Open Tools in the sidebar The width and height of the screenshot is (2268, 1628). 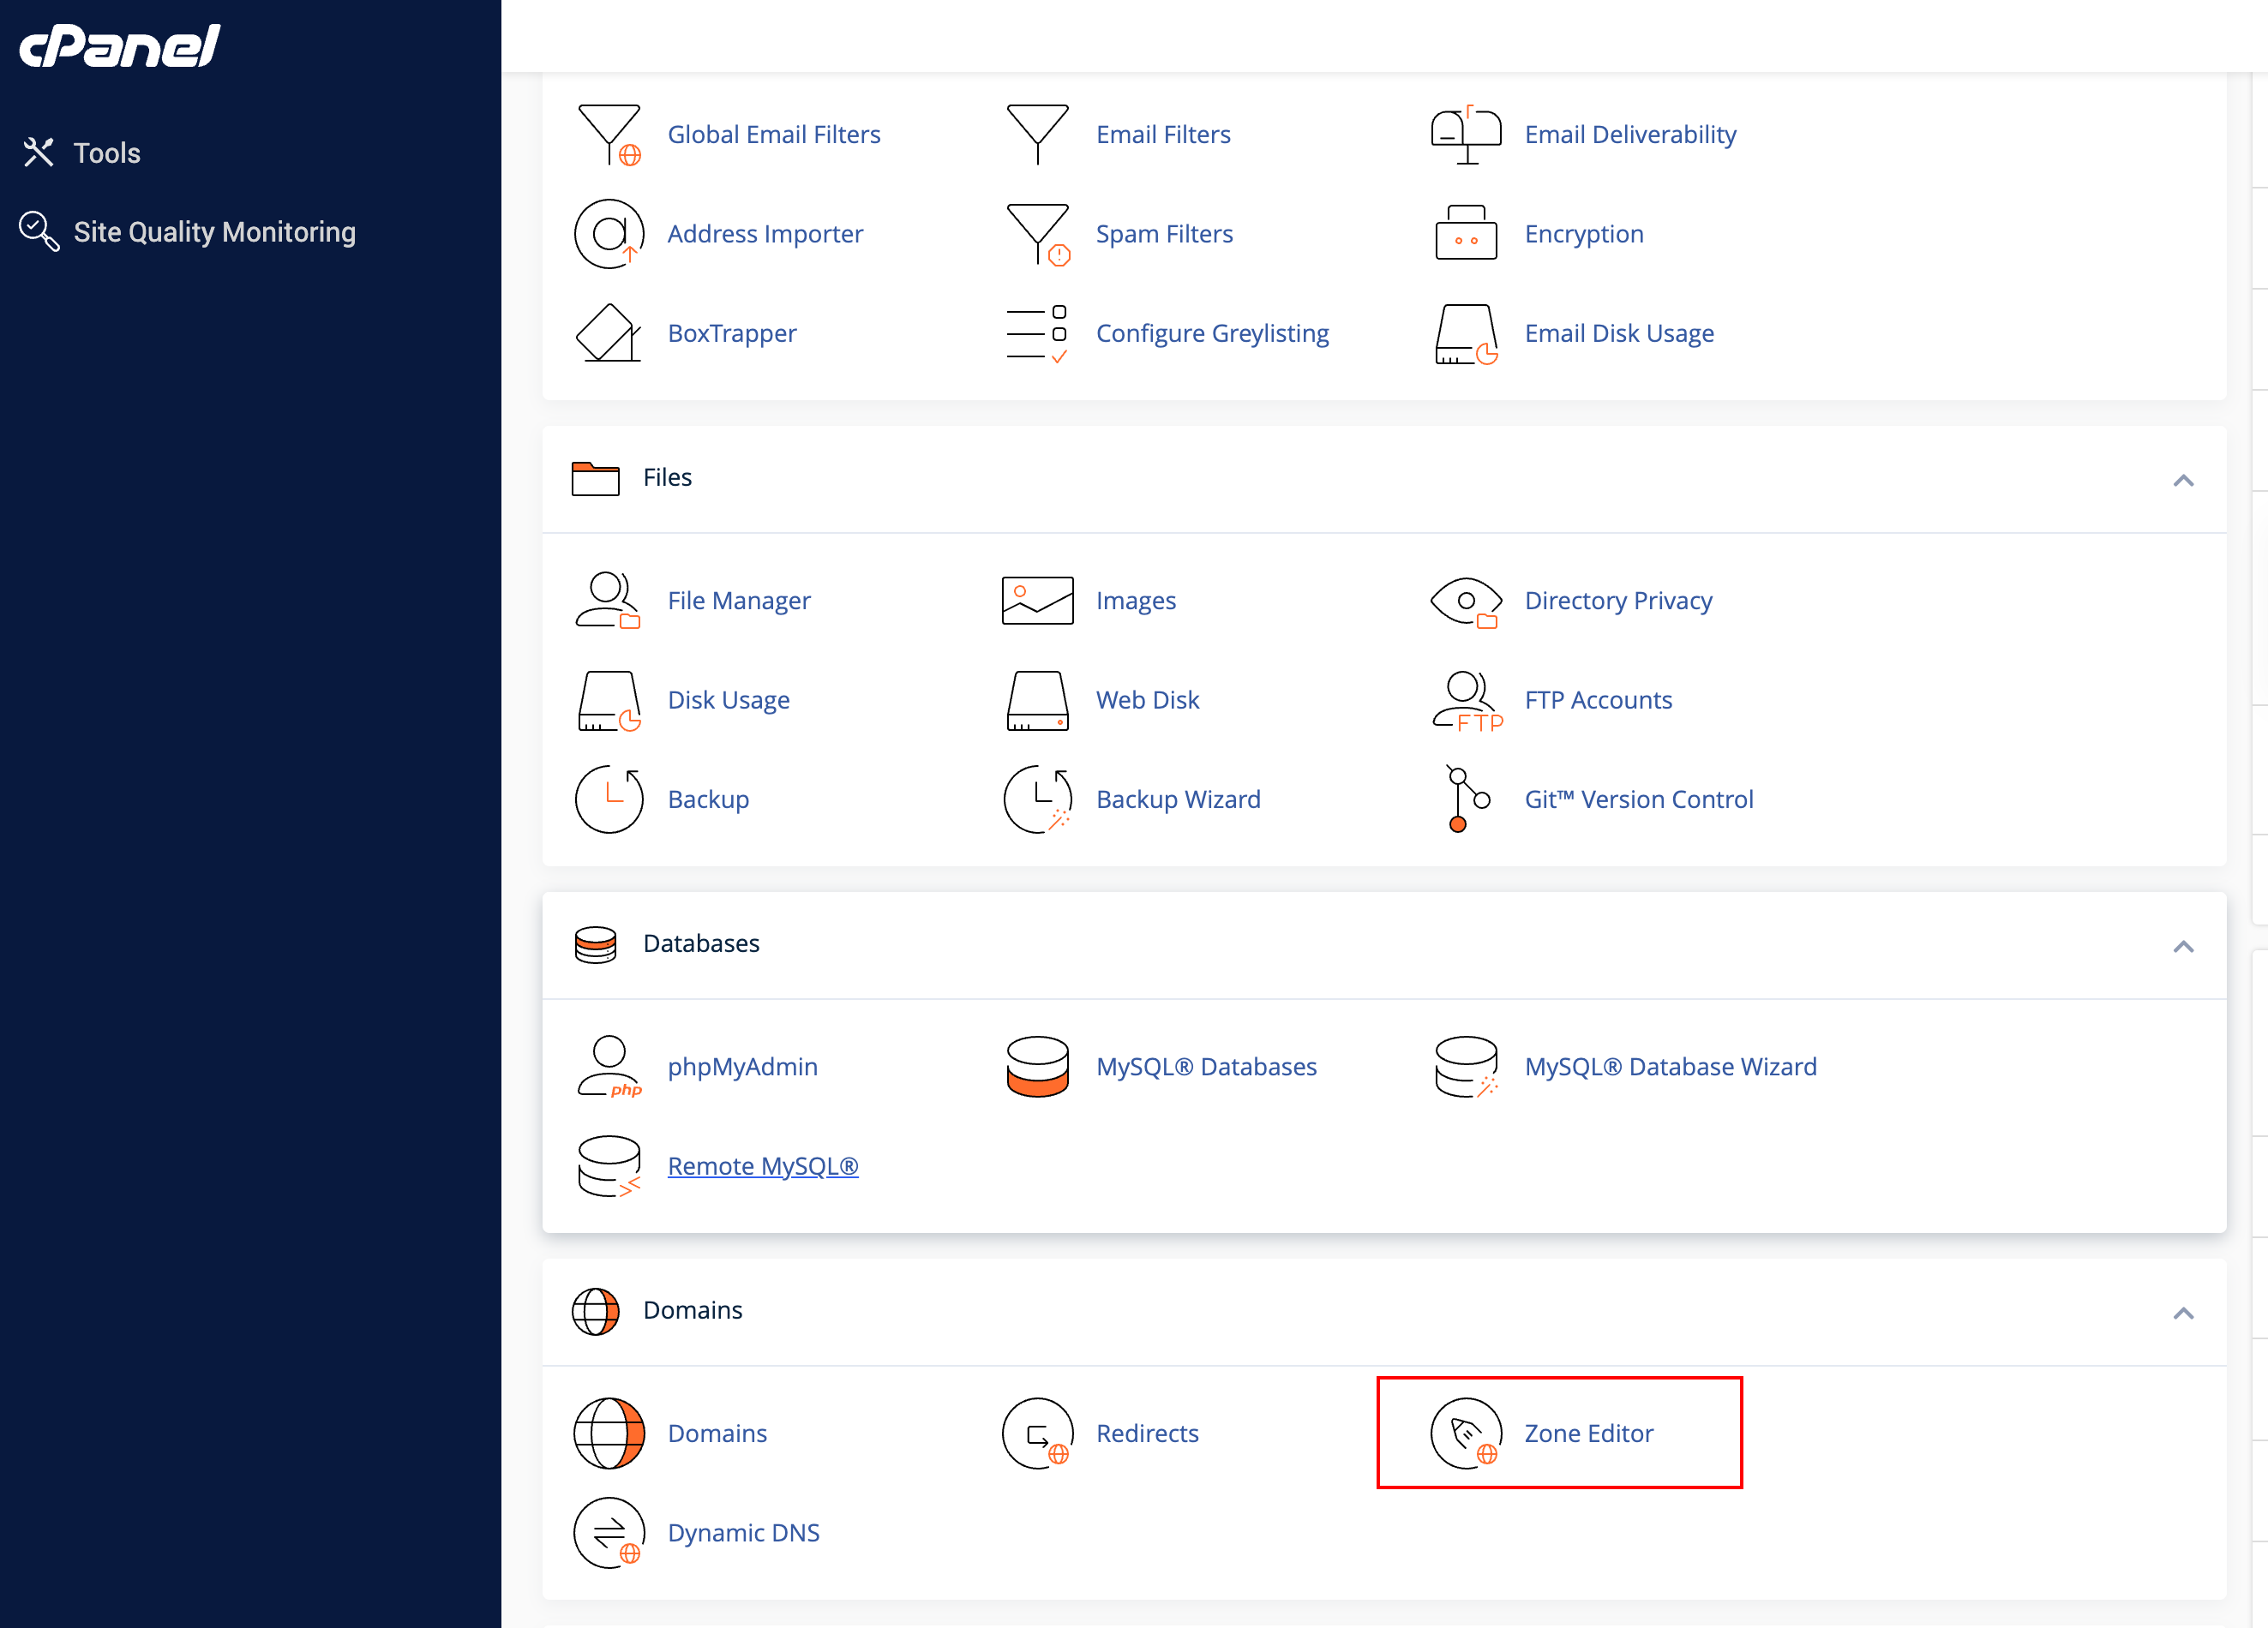tap(106, 153)
